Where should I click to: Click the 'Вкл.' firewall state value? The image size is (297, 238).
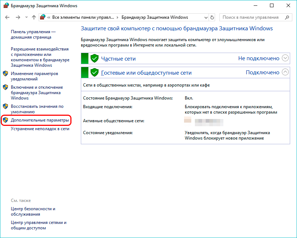189,98
